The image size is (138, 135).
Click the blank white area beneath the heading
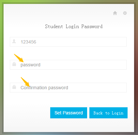pos(71,33)
